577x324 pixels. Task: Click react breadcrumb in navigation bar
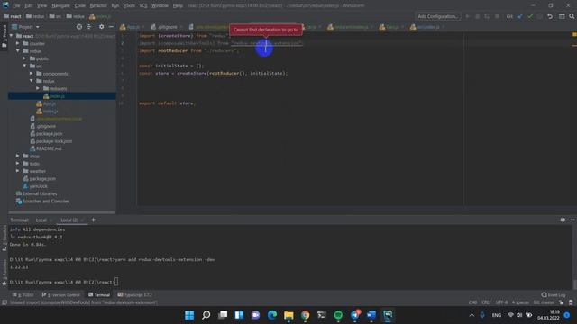[x=13, y=16]
